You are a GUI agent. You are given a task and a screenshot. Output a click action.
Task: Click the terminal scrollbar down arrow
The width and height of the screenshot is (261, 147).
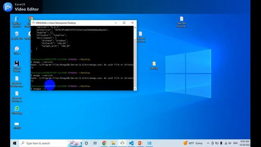(x=135, y=89)
